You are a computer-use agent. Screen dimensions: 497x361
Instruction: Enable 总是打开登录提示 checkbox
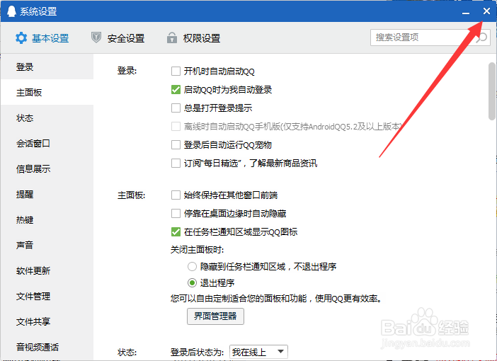coord(176,108)
